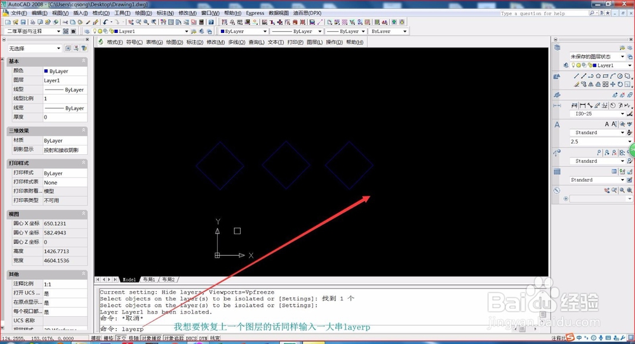This screenshot has width=635, height=344.
Task: Select the Mirror tool in the dashboard
Action: (x=591, y=84)
